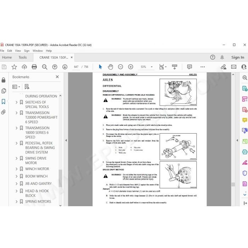The height and width of the screenshot is (248, 248).
Task: Expand the WINCH MOTOR bookmark
Action: (x=16, y=169)
